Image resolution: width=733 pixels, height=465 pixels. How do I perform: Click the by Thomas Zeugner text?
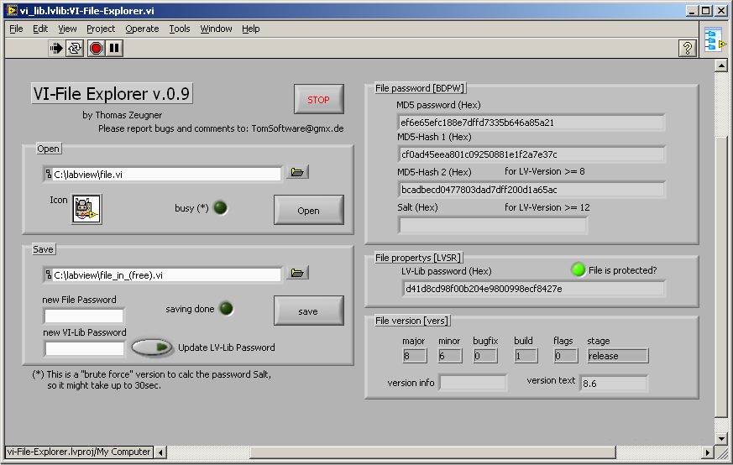123,115
